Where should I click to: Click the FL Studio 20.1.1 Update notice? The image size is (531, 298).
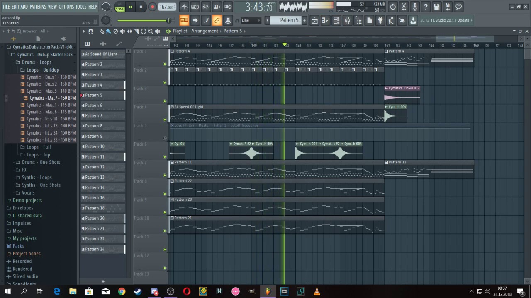446,20
